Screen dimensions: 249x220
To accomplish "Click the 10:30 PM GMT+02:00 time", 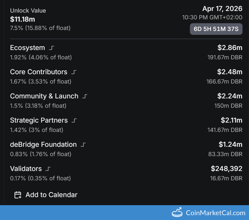I will click(212, 17).
